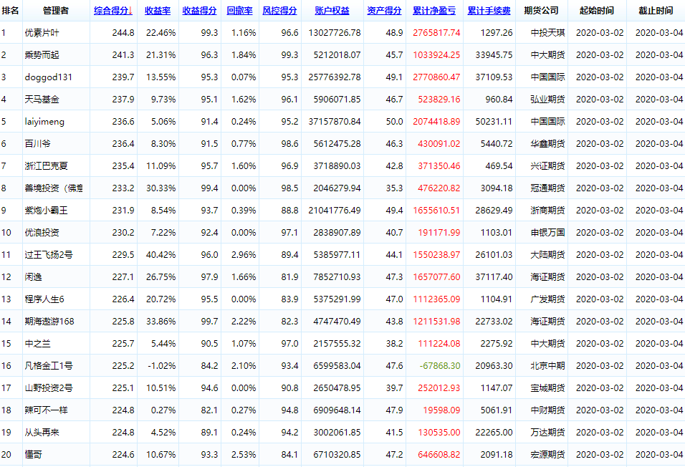
Task: Select manager 乘势而起
Action: click(42, 55)
